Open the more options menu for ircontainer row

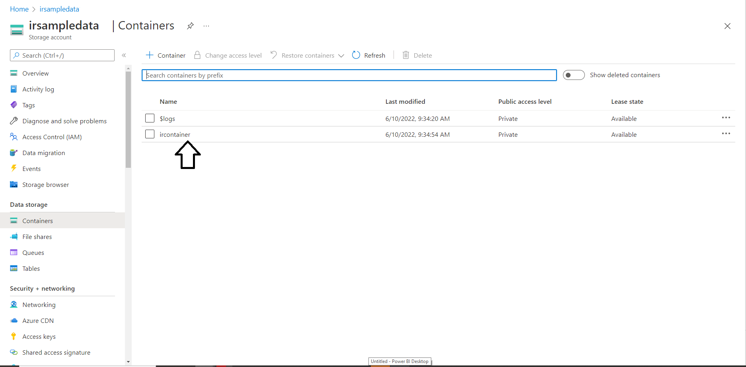(726, 134)
